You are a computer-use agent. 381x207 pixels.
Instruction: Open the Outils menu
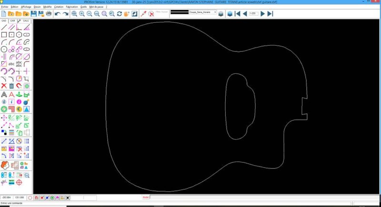click(84, 7)
